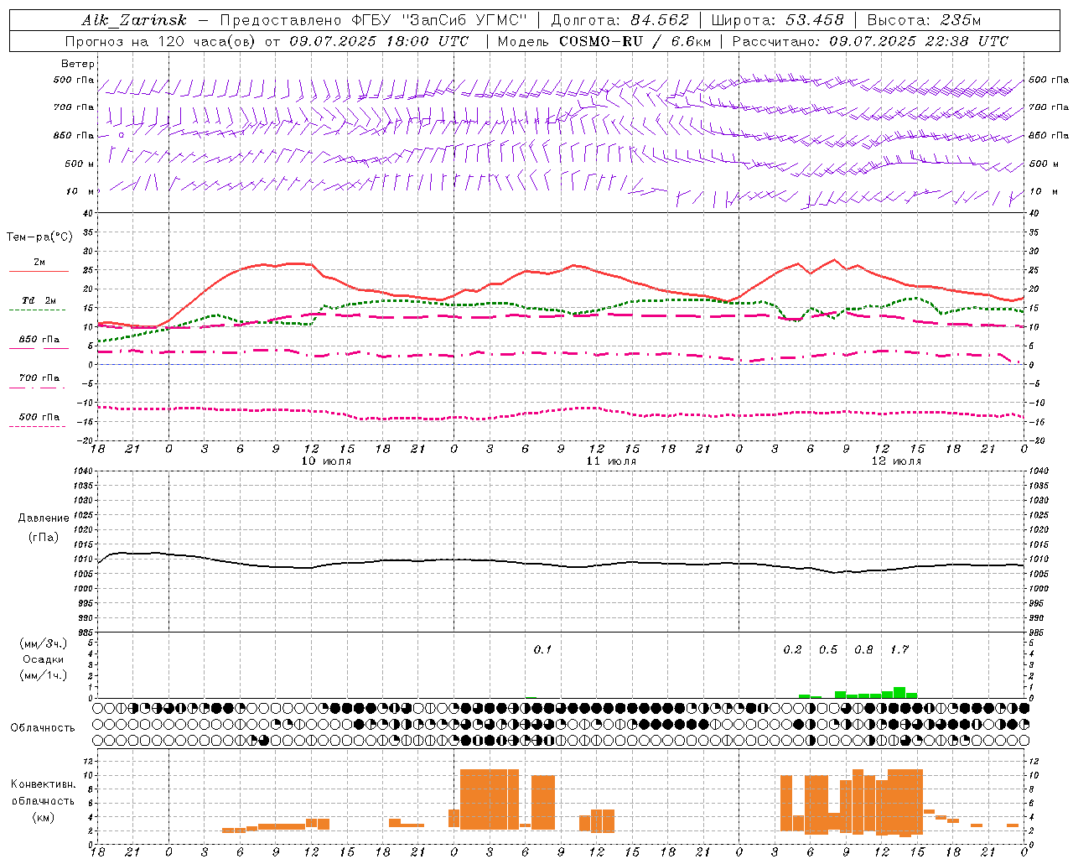The image size is (1073, 859).
Task: Select the (мм/1ч.) precipitation unit label
Action: point(44,675)
